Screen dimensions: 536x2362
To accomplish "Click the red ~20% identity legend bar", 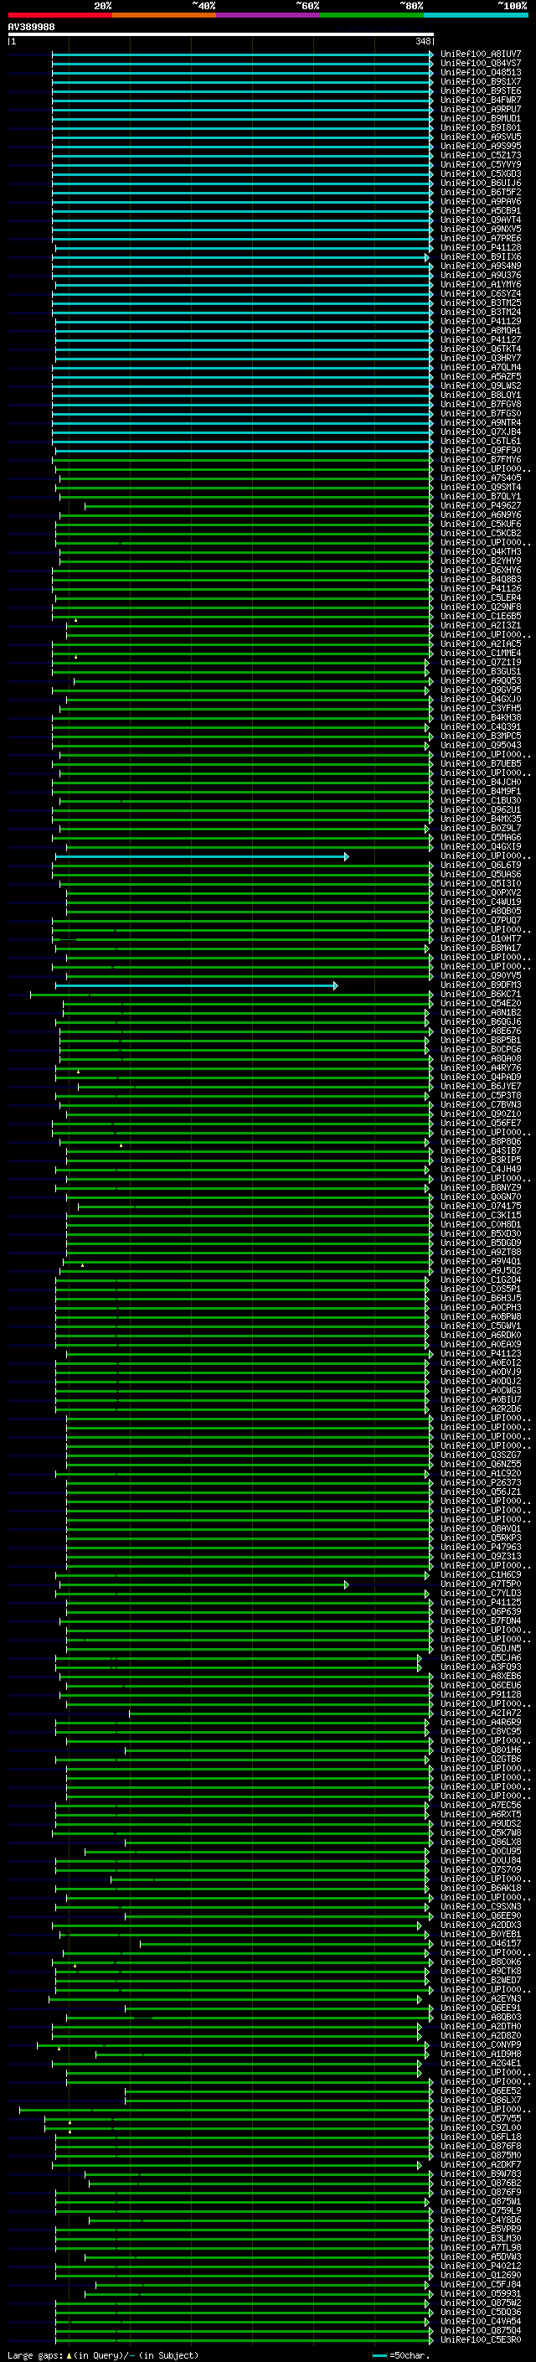I will 59,15.
